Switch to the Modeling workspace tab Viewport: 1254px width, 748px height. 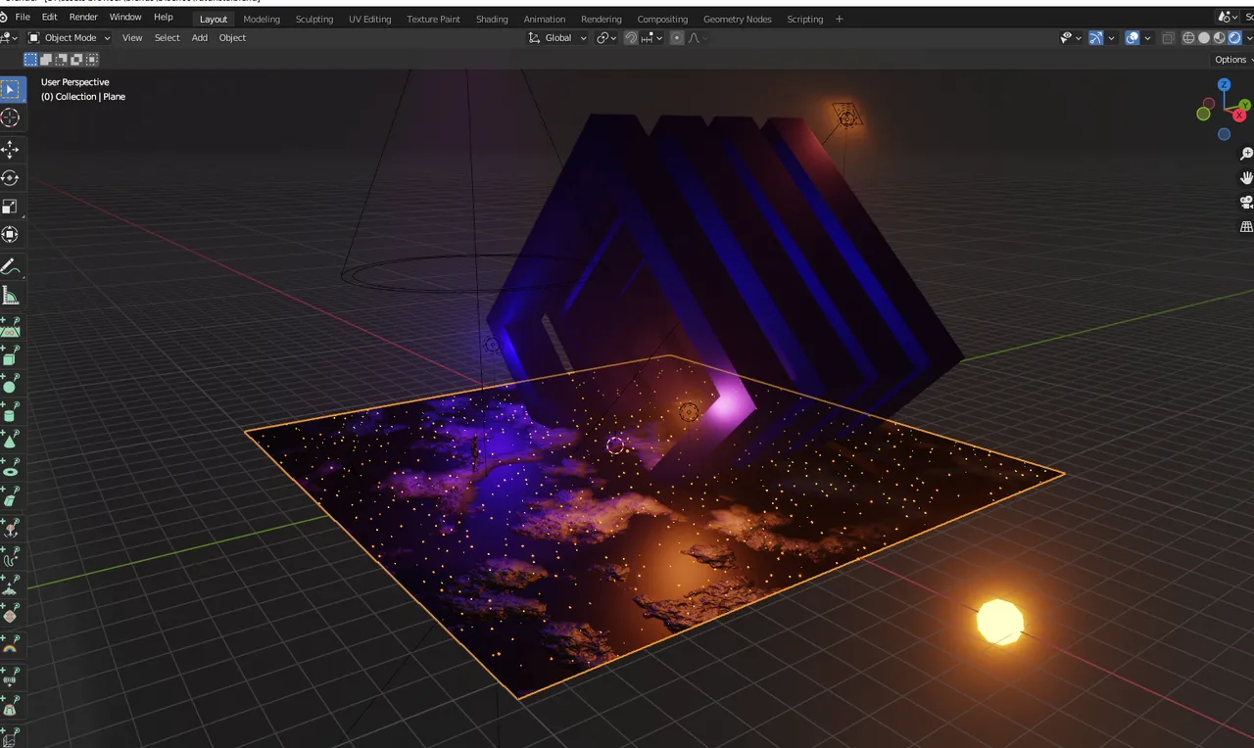[x=262, y=19]
